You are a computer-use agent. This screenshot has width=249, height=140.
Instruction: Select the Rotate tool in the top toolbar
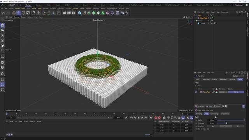[x=23, y=13]
